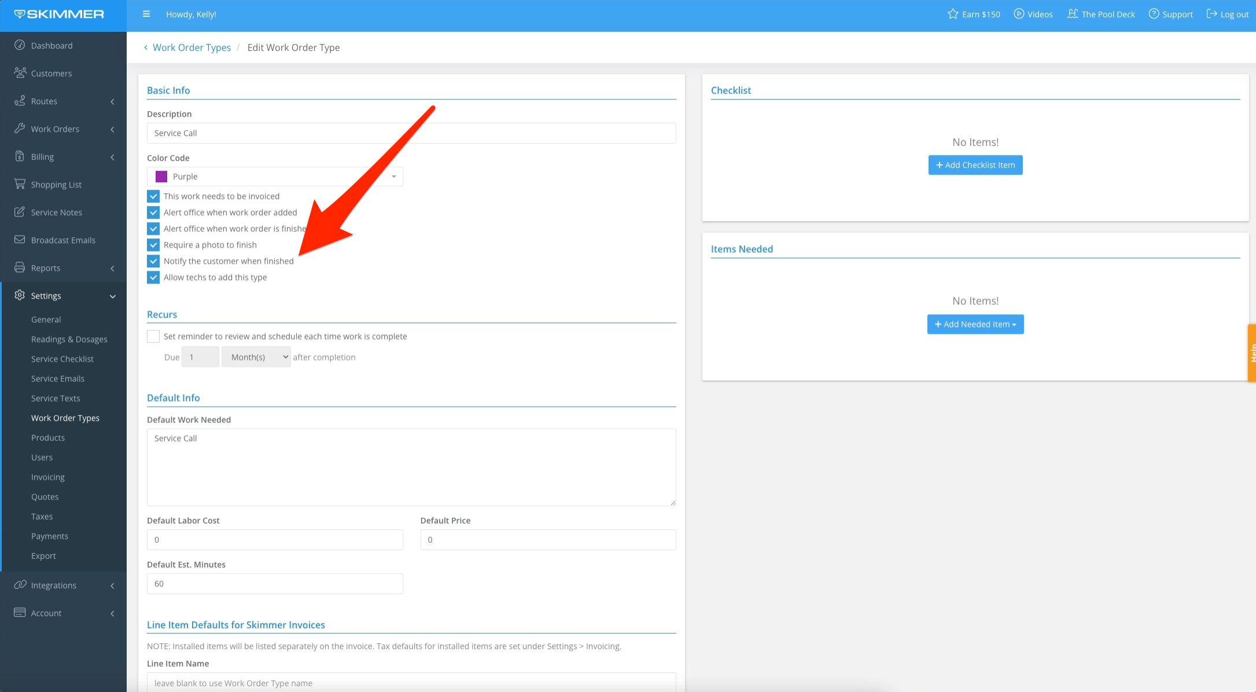Open Service Notes from the sidebar
The width and height of the screenshot is (1256, 692).
click(56, 212)
